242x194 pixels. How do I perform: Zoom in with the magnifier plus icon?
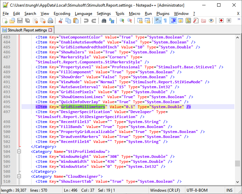tap(122, 21)
